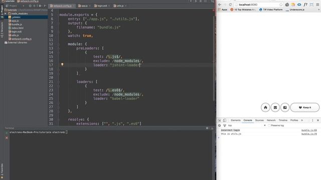
Task: Click the Keep it heart button
Action: (305, 107)
